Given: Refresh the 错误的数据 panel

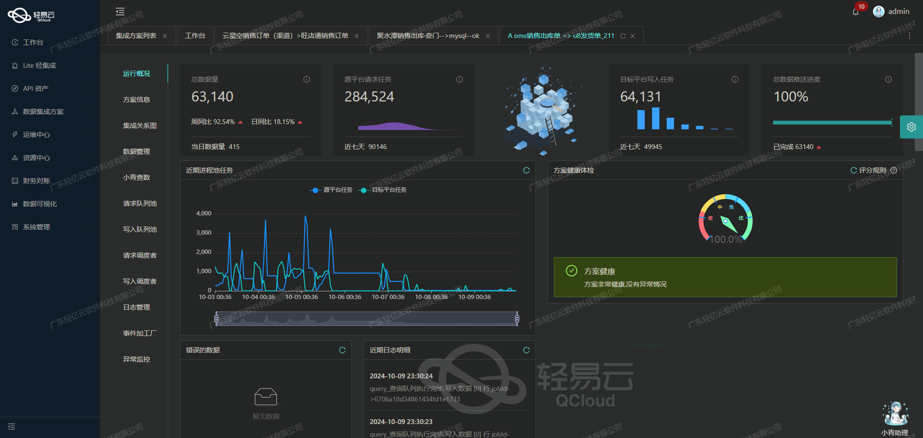Looking at the screenshot, I should [342, 350].
